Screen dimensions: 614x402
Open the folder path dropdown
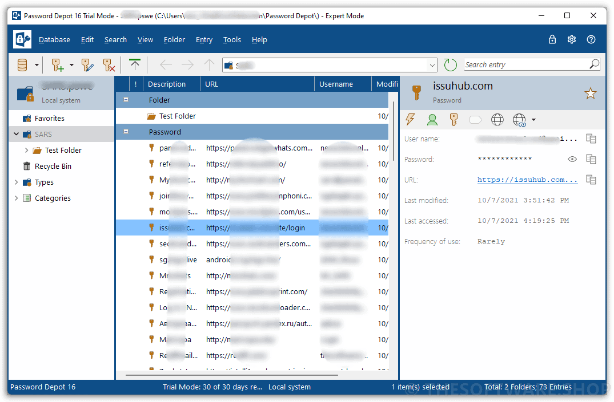432,66
